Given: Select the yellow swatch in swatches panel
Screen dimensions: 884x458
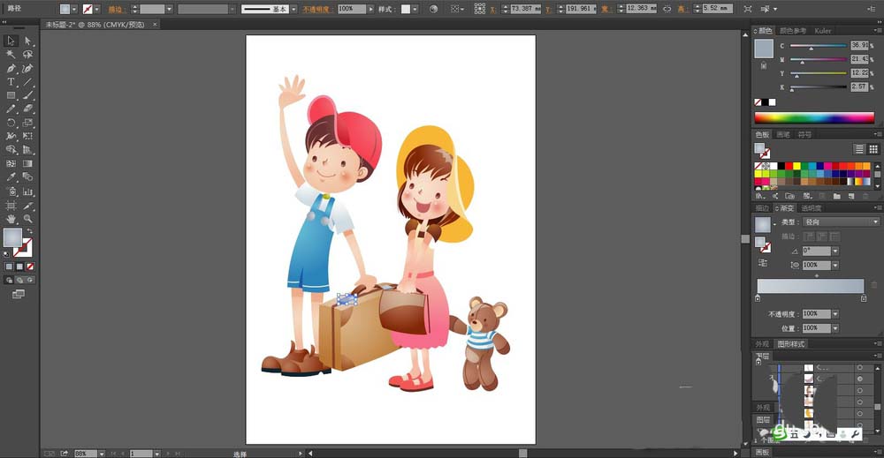Looking at the screenshot, I should click(796, 166).
